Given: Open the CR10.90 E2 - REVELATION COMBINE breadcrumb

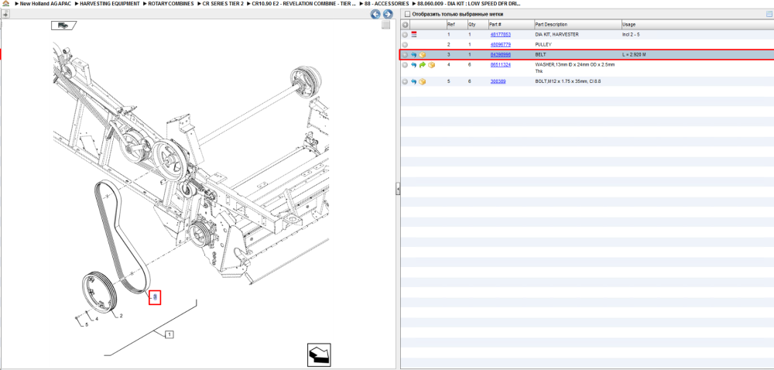Looking at the screenshot, I should point(303,3).
